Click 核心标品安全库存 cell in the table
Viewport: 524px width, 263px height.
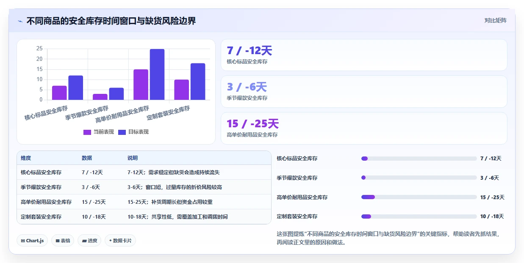41,173
